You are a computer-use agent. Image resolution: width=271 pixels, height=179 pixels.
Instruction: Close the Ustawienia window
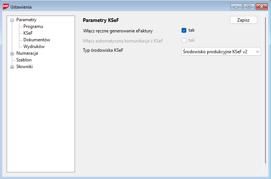(262, 7)
